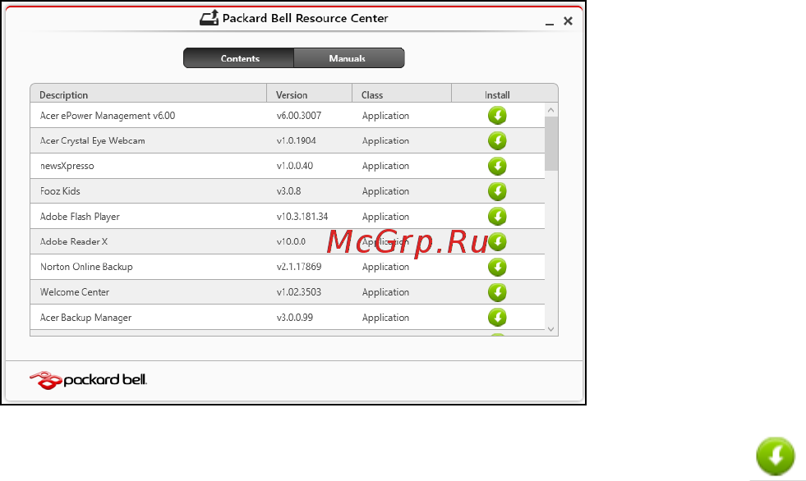Image resolution: width=806 pixels, height=481 pixels.
Task: Select 'newsXpresso' row text
Action: point(67,166)
